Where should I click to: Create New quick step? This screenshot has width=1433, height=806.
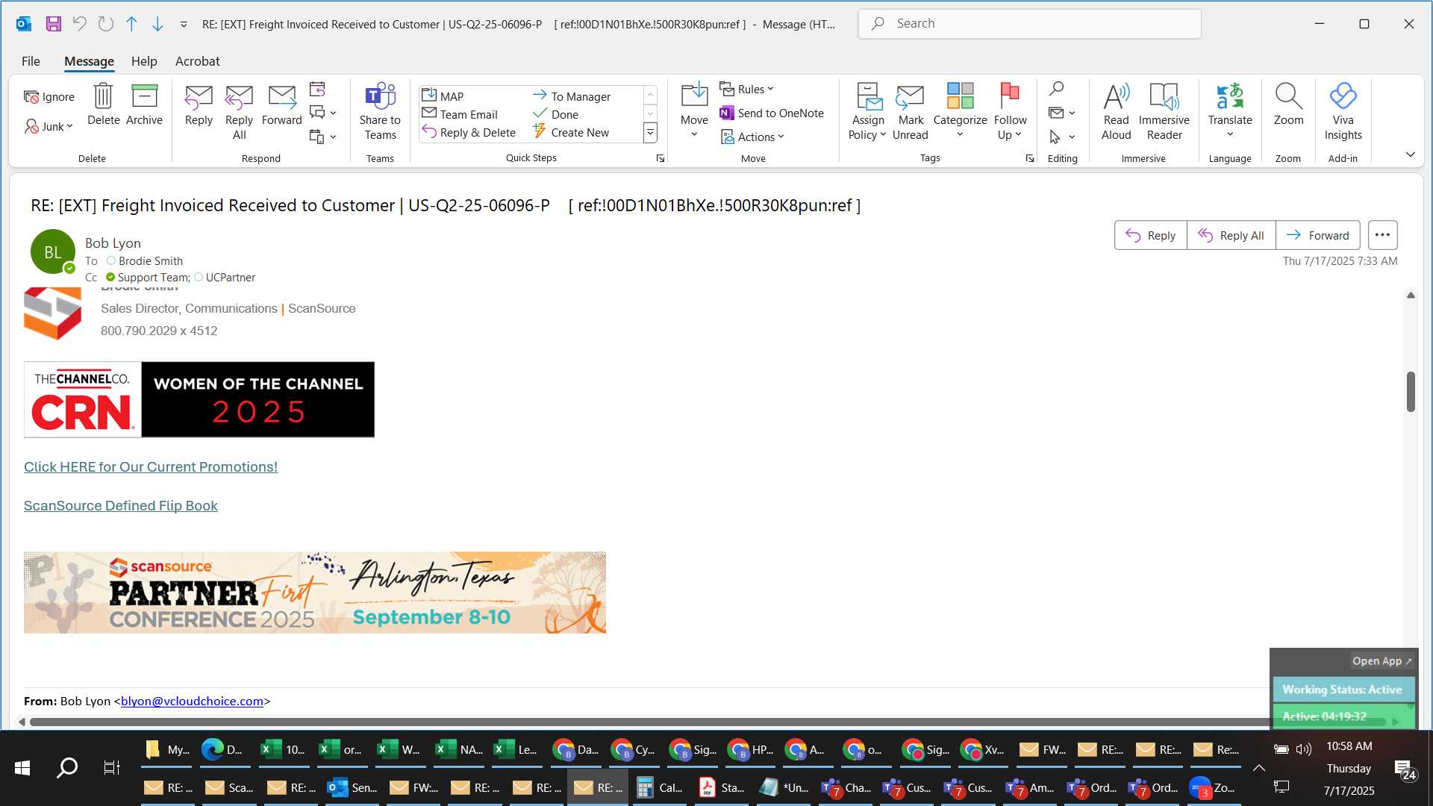pos(571,132)
